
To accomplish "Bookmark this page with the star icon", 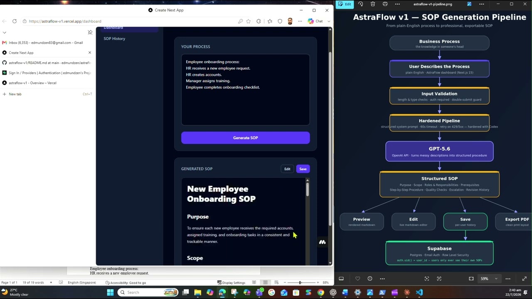I will [x=248, y=21].
